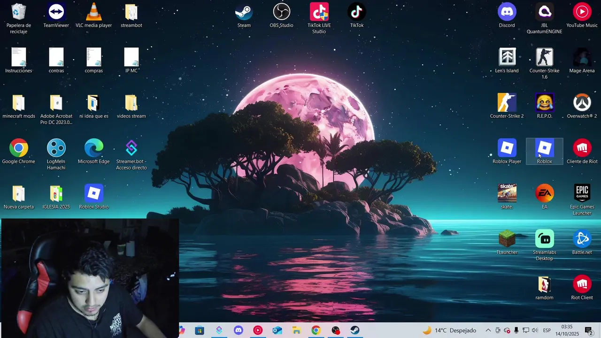This screenshot has height=338, width=601.
Task: Select Adobe Acrobat Pro DC folder
Action: pyautogui.click(x=56, y=109)
